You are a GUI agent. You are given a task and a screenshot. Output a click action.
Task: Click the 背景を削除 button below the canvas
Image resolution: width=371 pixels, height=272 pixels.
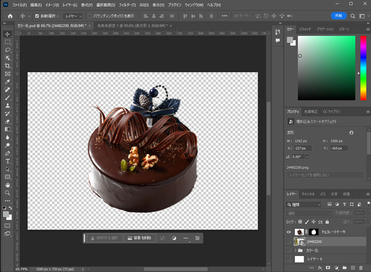pos(139,237)
